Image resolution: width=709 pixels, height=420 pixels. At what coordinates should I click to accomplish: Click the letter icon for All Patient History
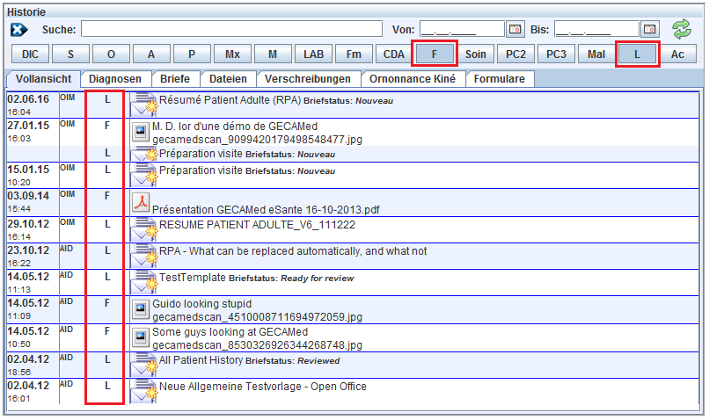142,365
